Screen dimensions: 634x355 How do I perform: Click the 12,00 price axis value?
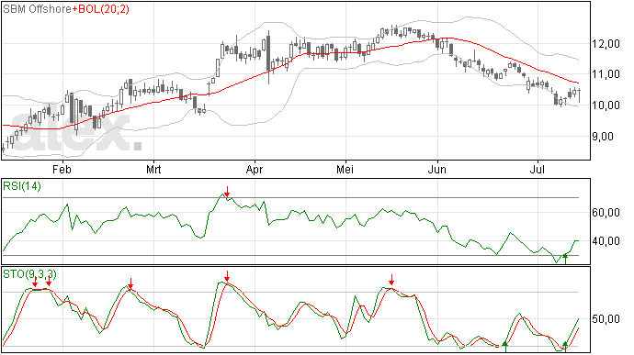(x=606, y=44)
